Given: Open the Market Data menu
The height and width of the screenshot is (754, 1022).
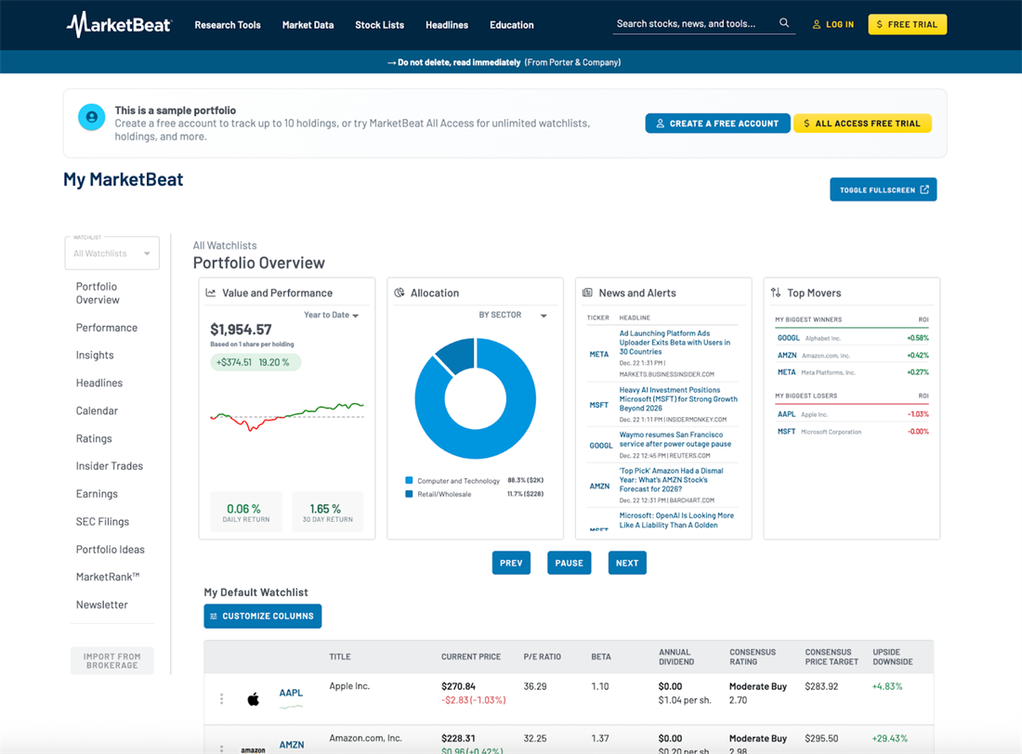Looking at the screenshot, I should coord(308,25).
